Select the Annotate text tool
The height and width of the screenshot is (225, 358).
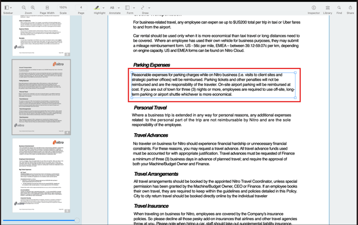(113, 7)
